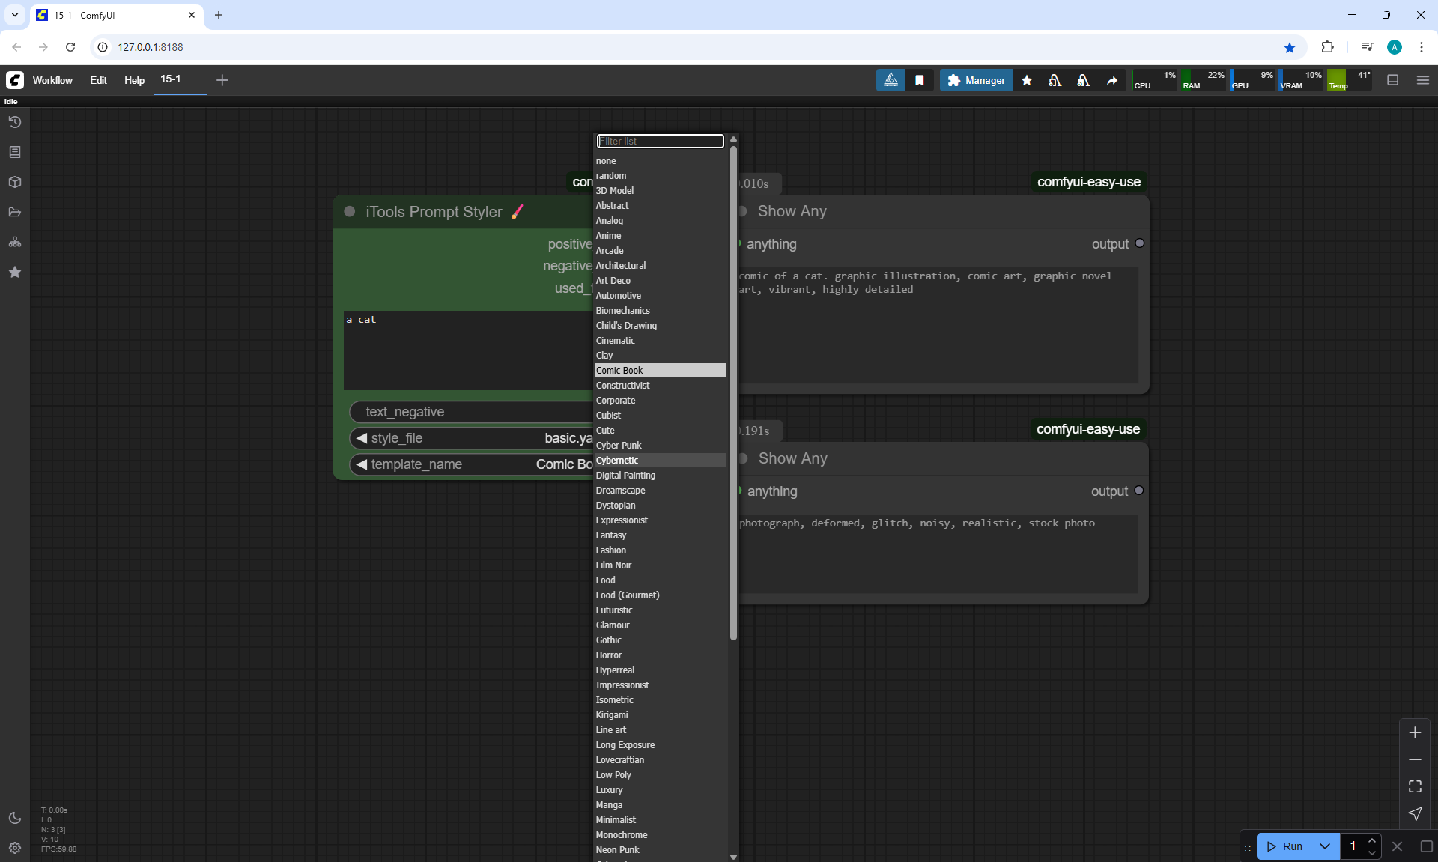Viewport: 1438px width, 862px height.
Task: Open the Workflow menu
Action: (52, 80)
